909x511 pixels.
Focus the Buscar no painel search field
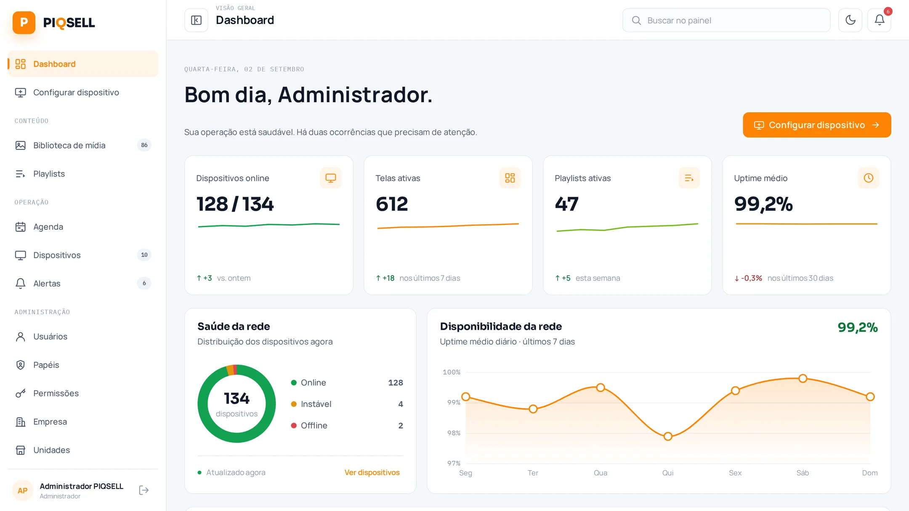[x=726, y=20]
